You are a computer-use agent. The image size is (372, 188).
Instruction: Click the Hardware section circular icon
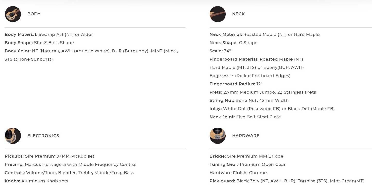point(218,136)
